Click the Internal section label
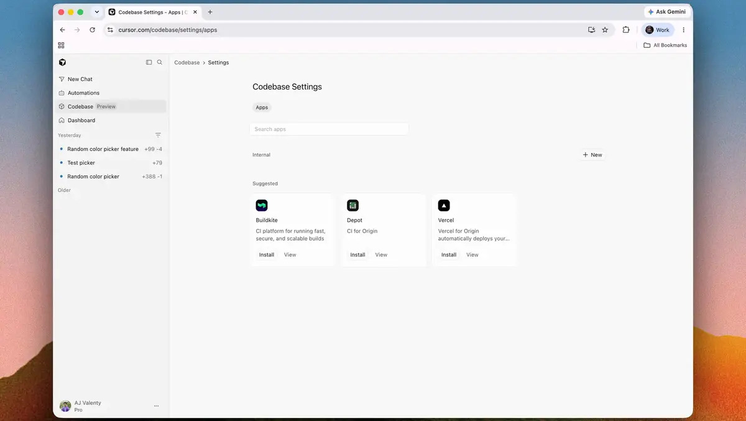This screenshot has width=746, height=421. click(x=261, y=155)
